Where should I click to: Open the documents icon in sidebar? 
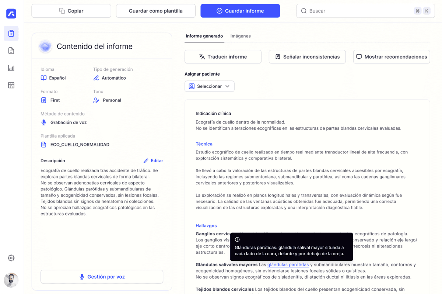tap(11, 51)
